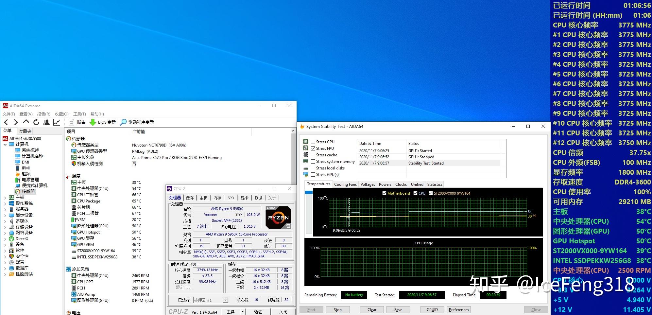Open Preferences in Stability Test
The height and width of the screenshot is (315, 652).
[x=459, y=310]
